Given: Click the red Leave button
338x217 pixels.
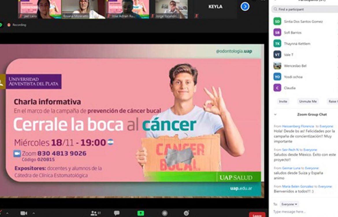Looking at the screenshot, I should pos(257,215).
